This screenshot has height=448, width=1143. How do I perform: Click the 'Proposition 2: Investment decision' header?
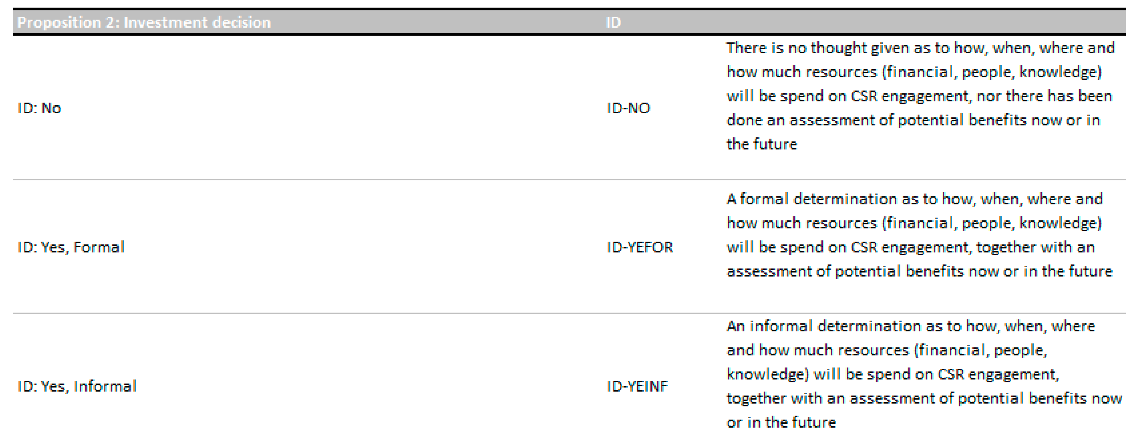tap(144, 22)
